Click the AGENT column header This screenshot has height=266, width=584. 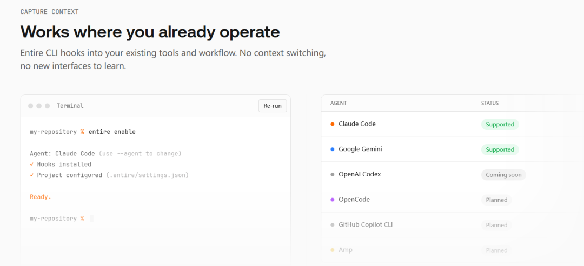(338, 103)
